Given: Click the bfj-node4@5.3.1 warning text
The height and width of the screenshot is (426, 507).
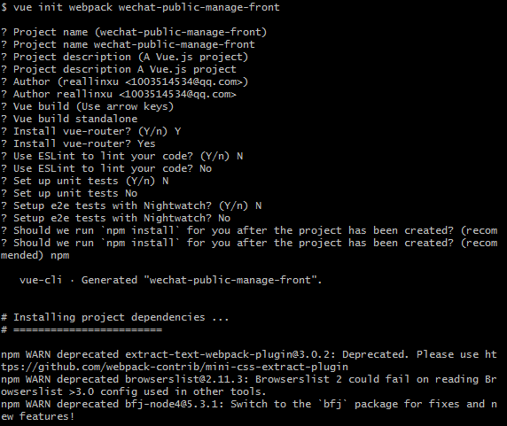Looking at the screenshot, I should pyautogui.click(x=248, y=410).
